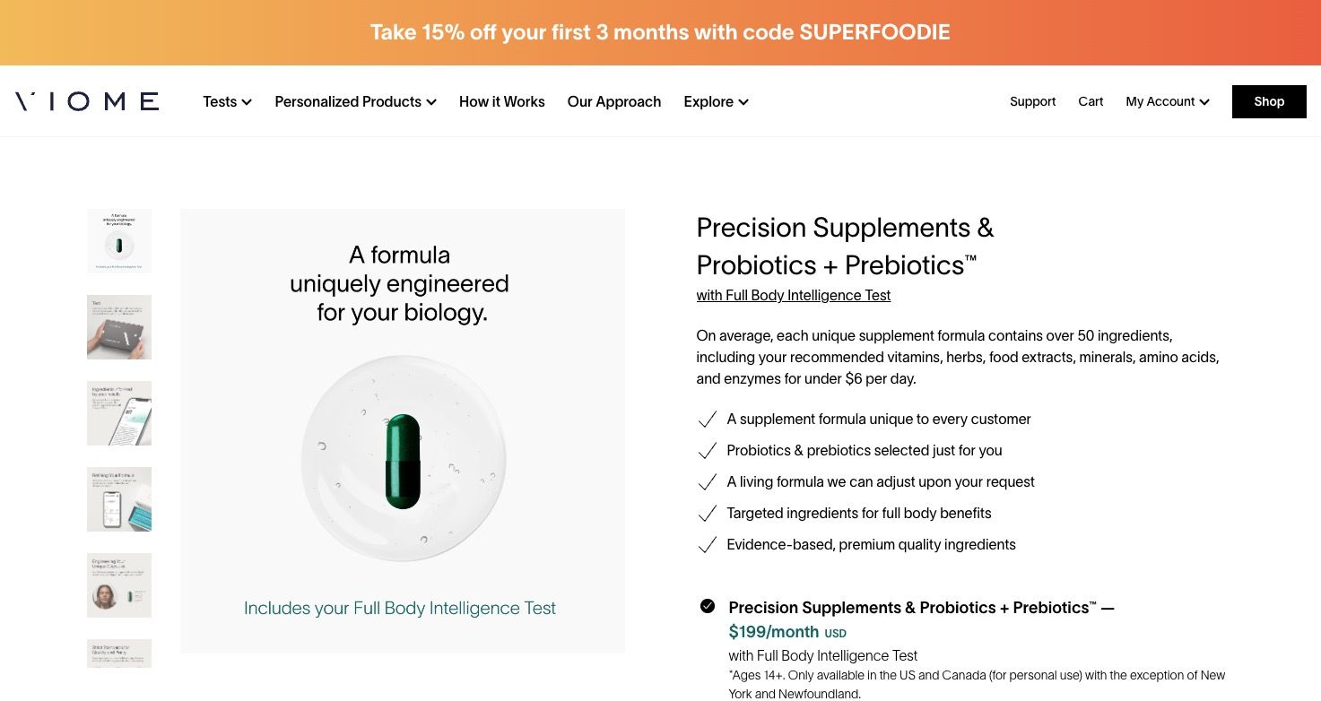
Task: Select the Test kit box thumbnail
Action: click(118, 326)
